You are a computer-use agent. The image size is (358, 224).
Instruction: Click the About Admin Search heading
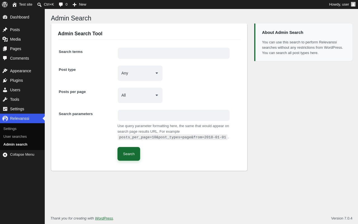point(282,32)
